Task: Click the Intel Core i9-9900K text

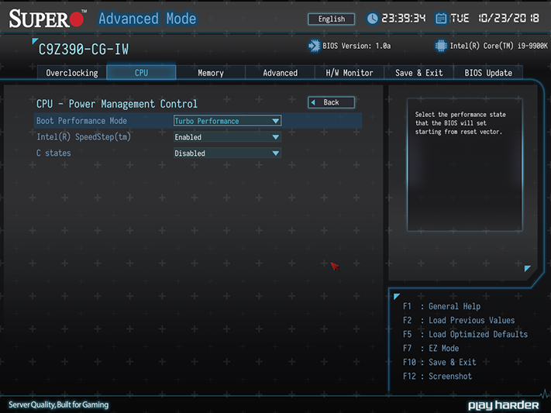Action: (498, 46)
